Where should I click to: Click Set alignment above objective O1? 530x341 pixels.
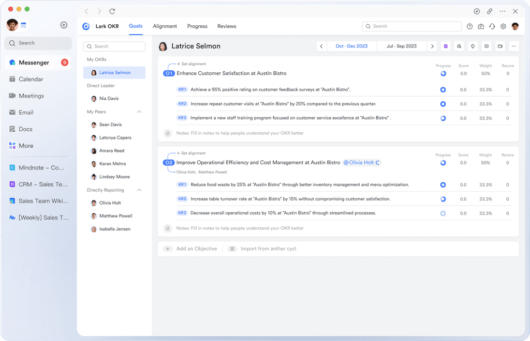192,64
